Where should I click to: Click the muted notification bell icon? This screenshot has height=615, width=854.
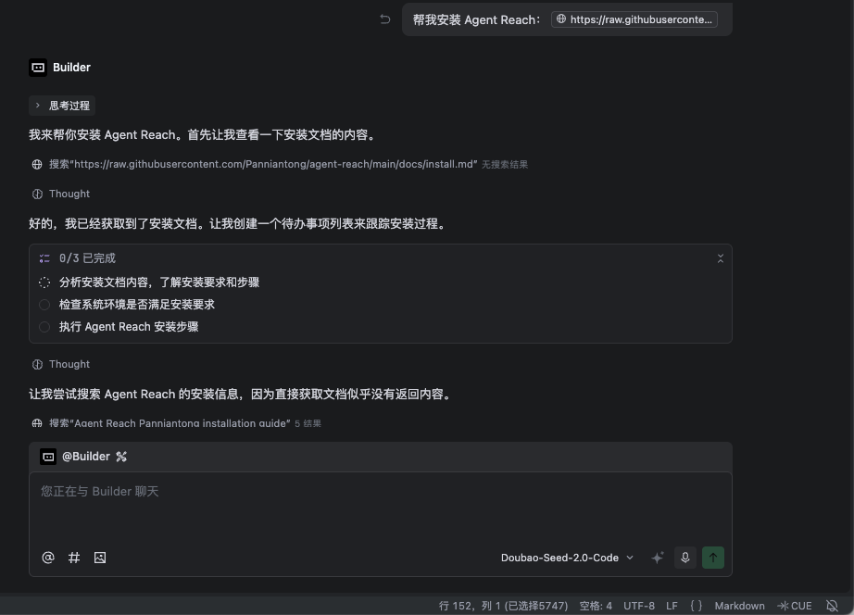click(832, 606)
